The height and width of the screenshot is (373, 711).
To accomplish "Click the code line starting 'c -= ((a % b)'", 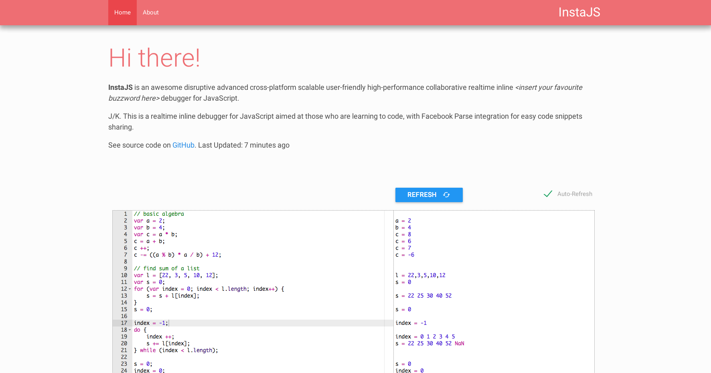I will tap(178, 255).
